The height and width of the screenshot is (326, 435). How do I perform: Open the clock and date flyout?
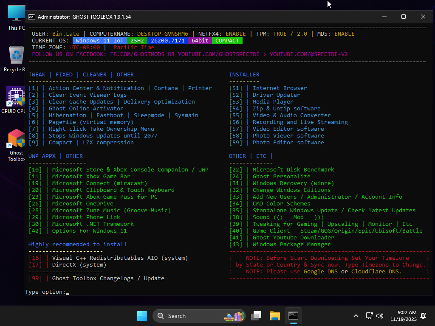click(x=407, y=316)
